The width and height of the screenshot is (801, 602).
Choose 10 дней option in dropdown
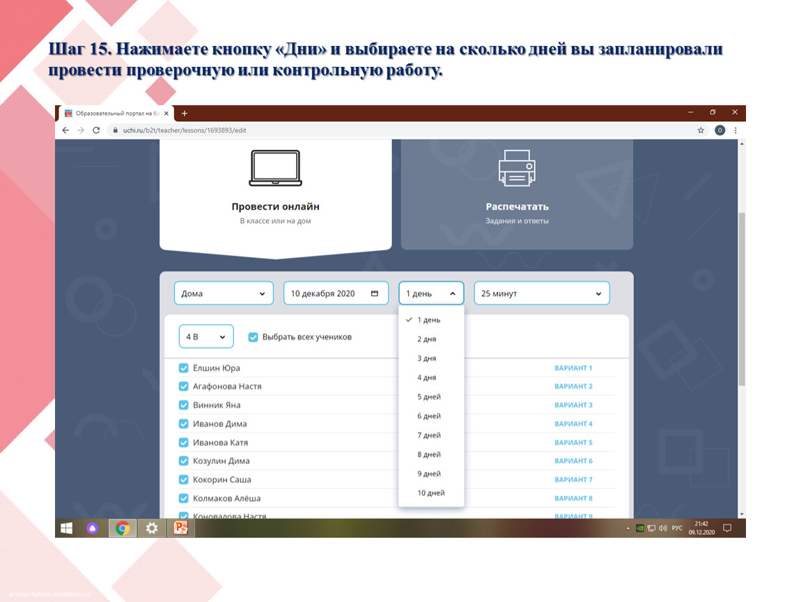(430, 493)
